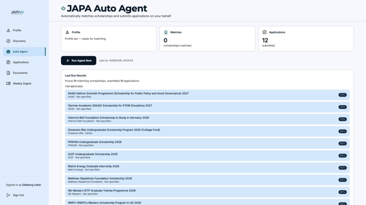This screenshot has height=205, width=366.
Task: Open Matthew Okpebholo Foundation Scholarship 2026
Action: [x=207, y=180]
